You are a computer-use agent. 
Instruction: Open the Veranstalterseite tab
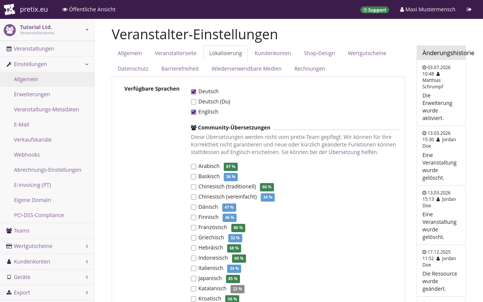click(175, 53)
